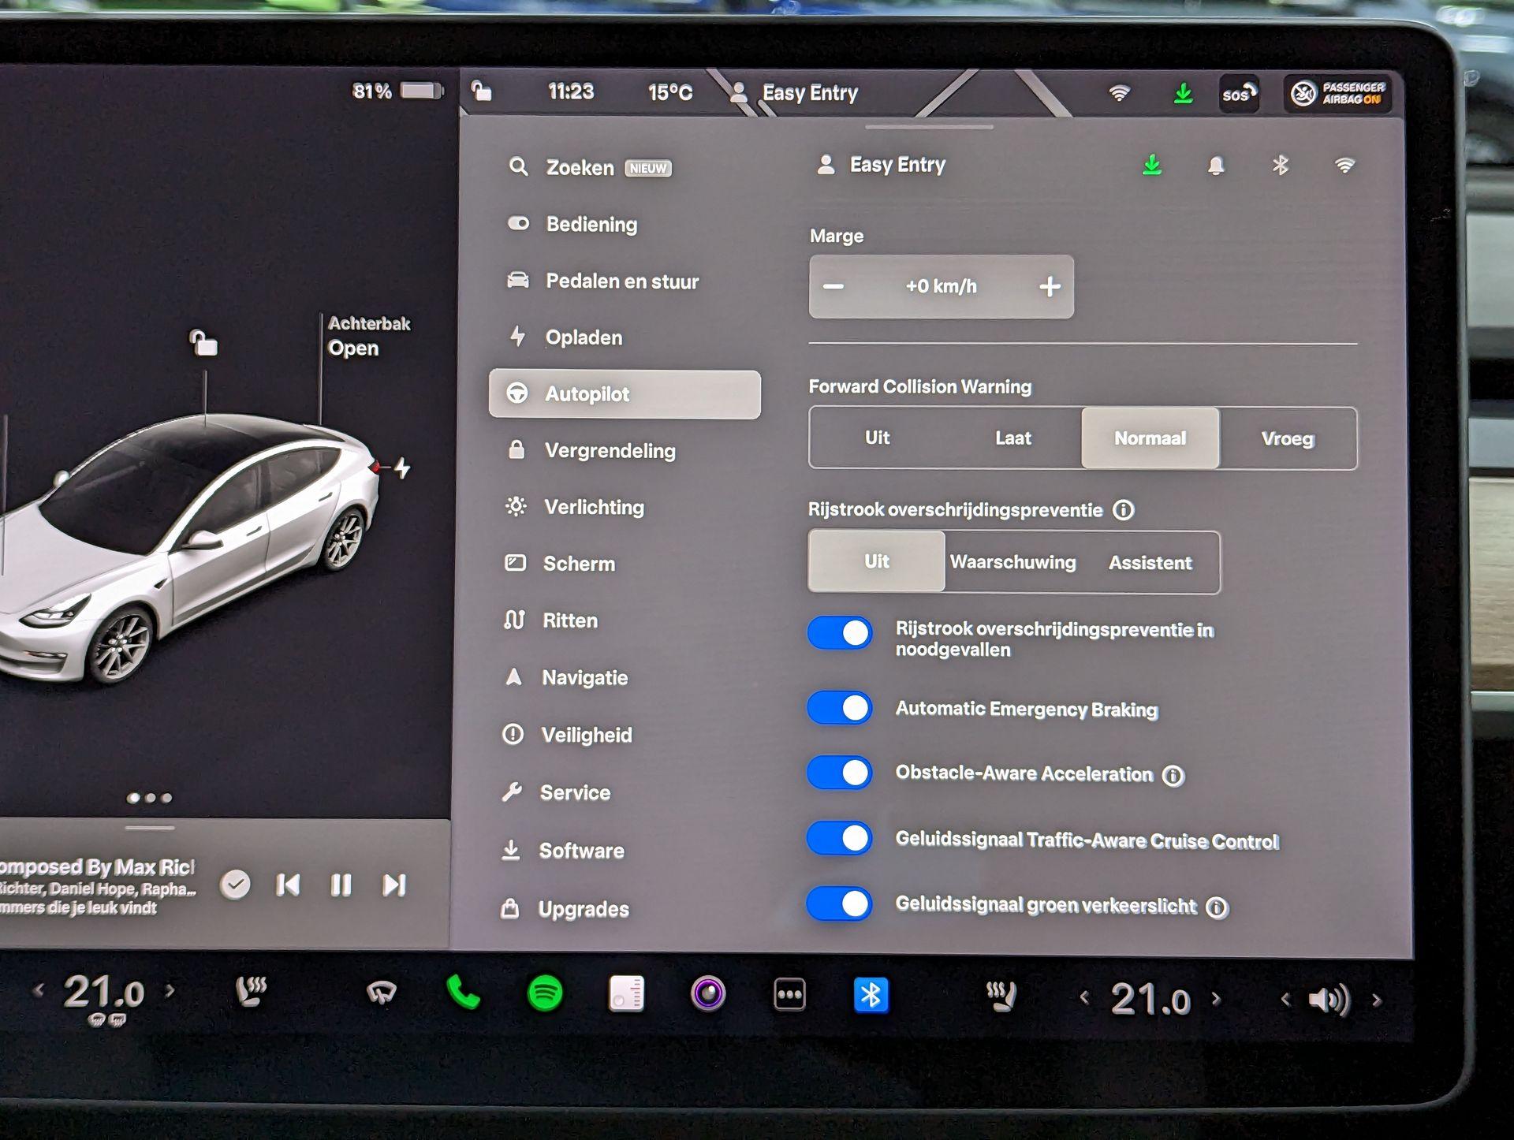Open driver seat heater control
Image resolution: width=1514 pixels, height=1140 pixels.
tap(252, 991)
